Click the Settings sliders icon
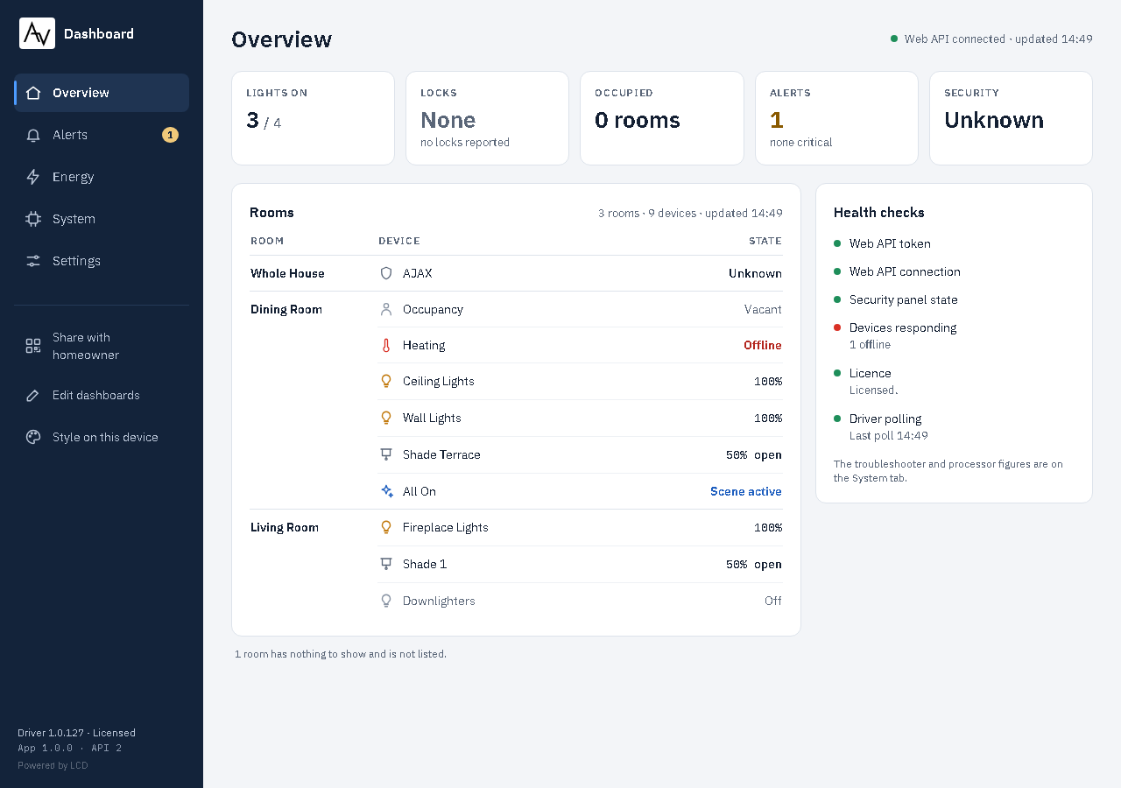Image resolution: width=1121 pixels, height=788 pixels. pos(33,261)
